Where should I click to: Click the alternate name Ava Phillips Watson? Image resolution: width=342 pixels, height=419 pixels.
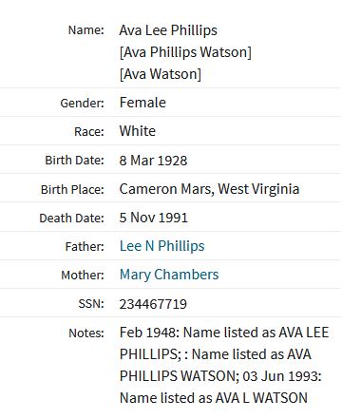click(x=185, y=52)
